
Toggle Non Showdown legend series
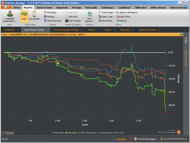coord(88,133)
